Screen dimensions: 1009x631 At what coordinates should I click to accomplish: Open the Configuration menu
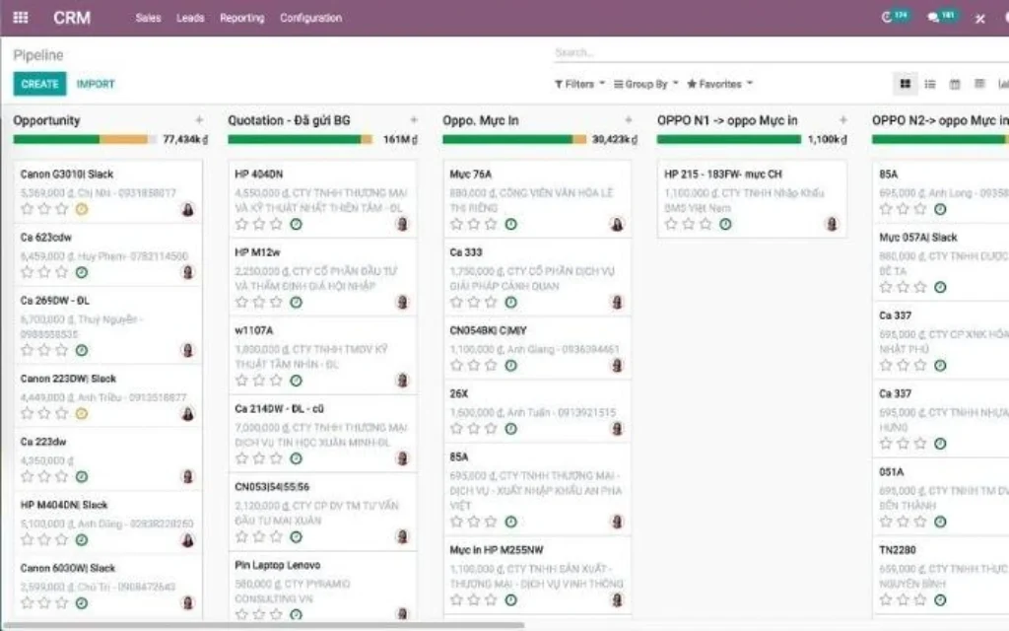(x=310, y=18)
